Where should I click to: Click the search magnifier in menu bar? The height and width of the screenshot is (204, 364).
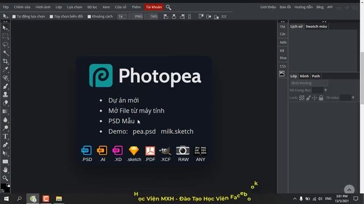tap(168, 7)
